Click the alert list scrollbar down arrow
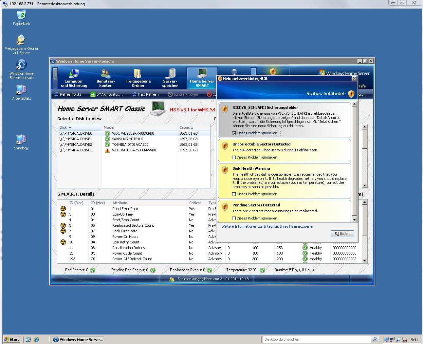This screenshot has height=344, width=423. [354, 220]
